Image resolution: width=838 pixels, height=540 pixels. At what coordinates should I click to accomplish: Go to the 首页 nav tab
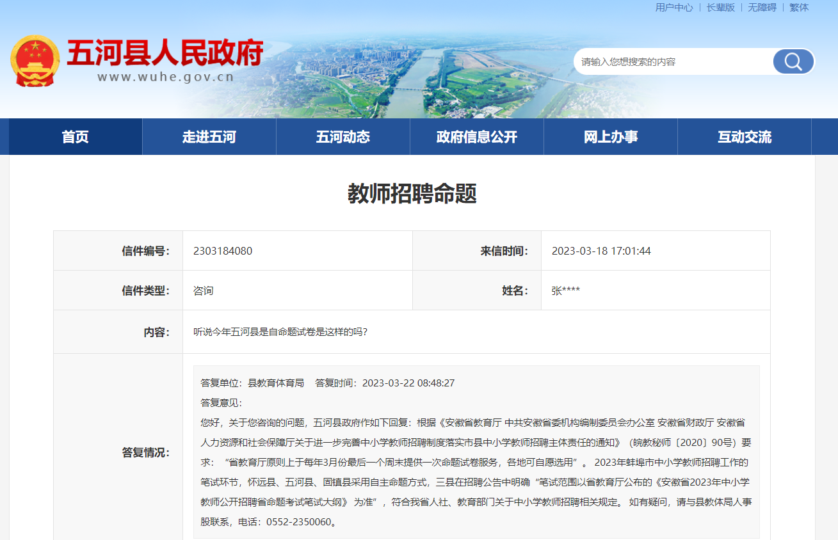(x=76, y=137)
